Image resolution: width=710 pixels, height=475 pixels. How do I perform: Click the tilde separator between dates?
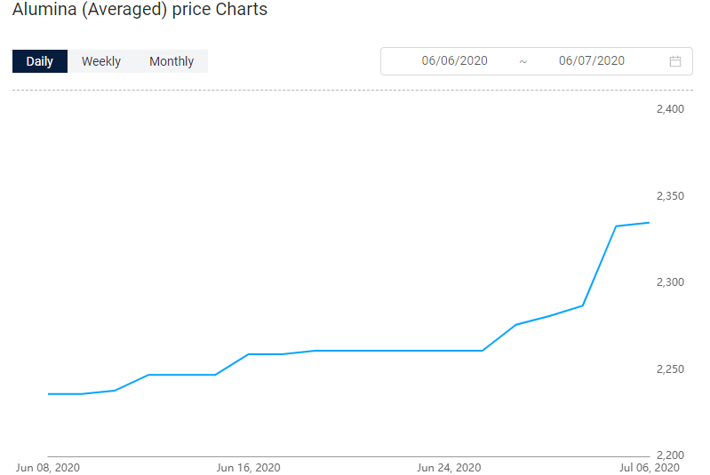(x=523, y=61)
